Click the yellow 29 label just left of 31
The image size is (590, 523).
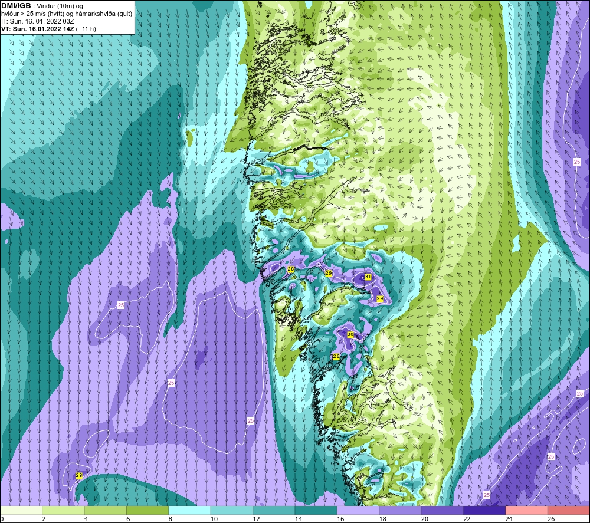click(329, 273)
